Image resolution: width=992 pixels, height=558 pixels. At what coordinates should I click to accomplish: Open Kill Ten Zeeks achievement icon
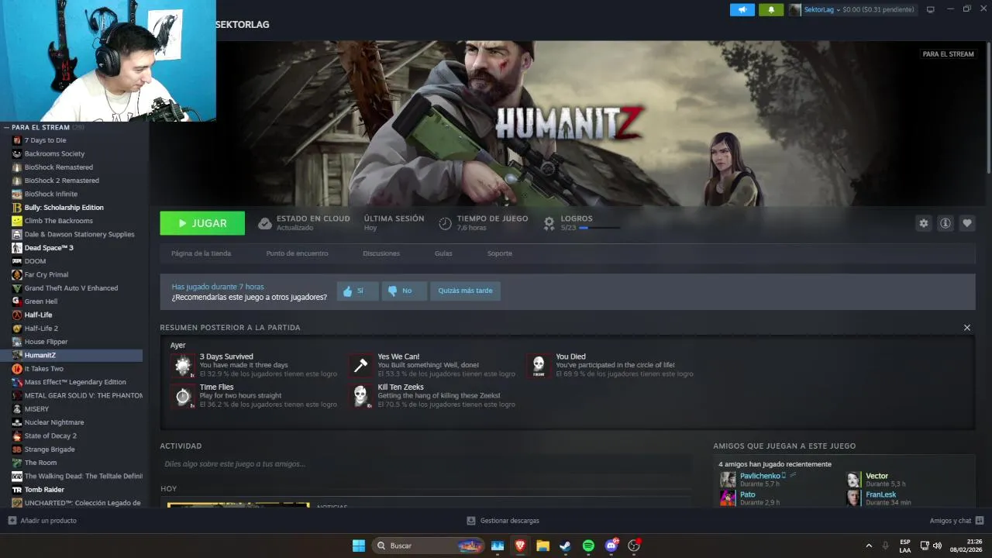[x=360, y=396]
